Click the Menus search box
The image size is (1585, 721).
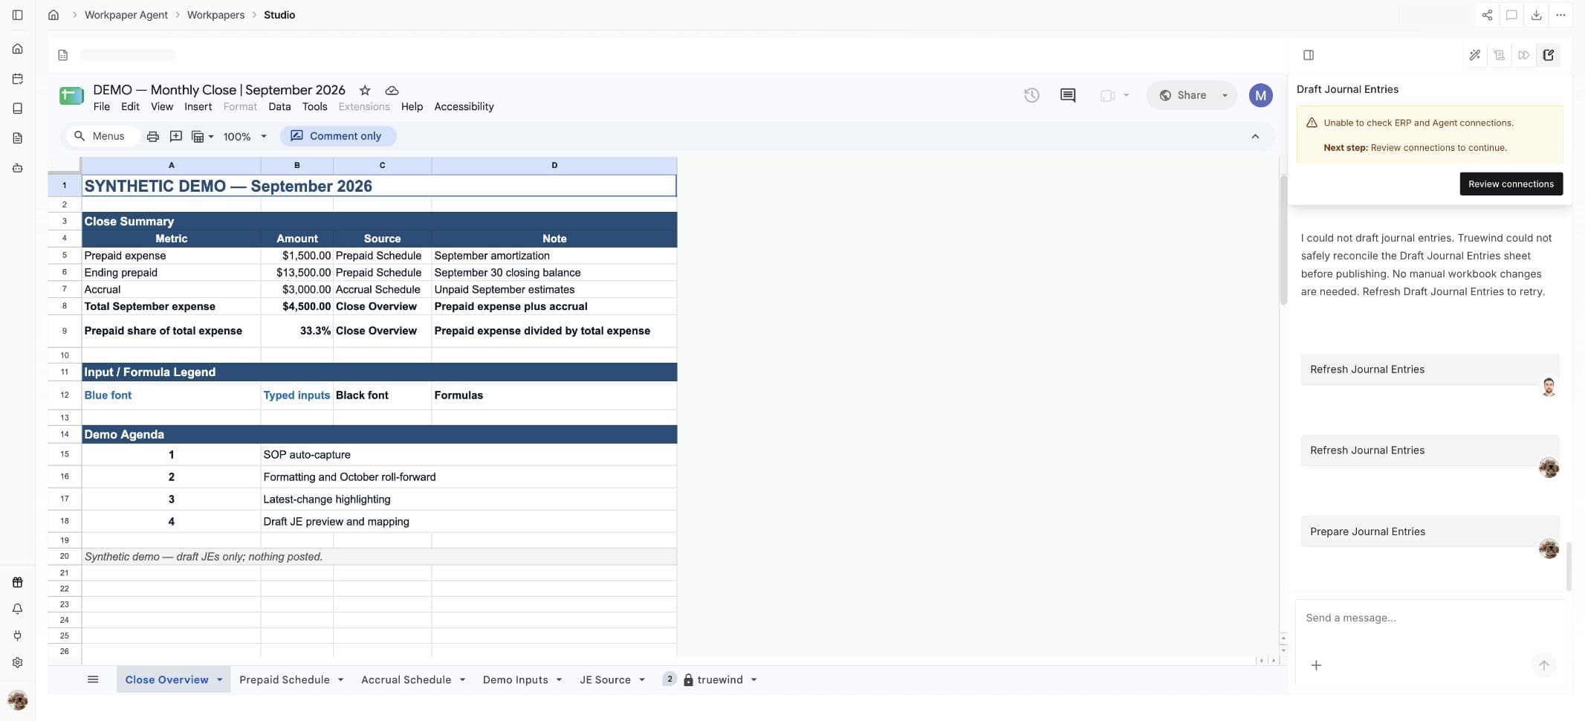pos(102,137)
